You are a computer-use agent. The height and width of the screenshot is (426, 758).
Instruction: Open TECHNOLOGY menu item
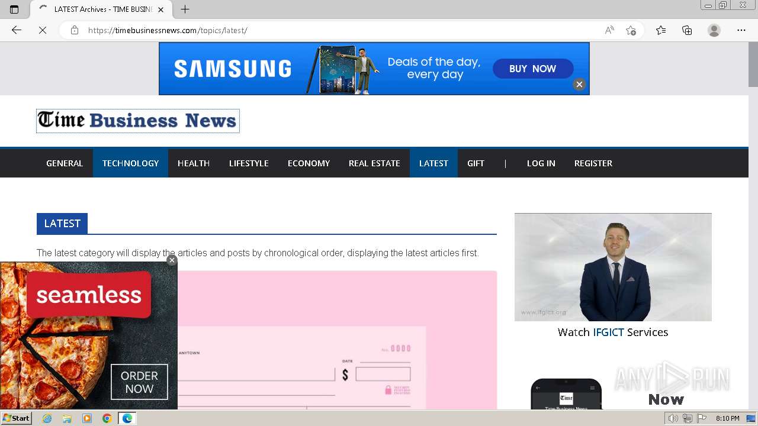(130, 163)
